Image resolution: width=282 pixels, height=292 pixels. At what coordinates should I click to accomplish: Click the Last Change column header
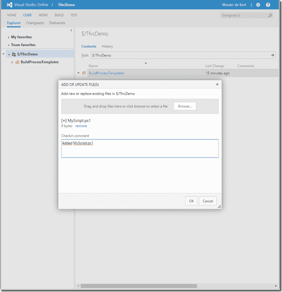(x=215, y=66)
